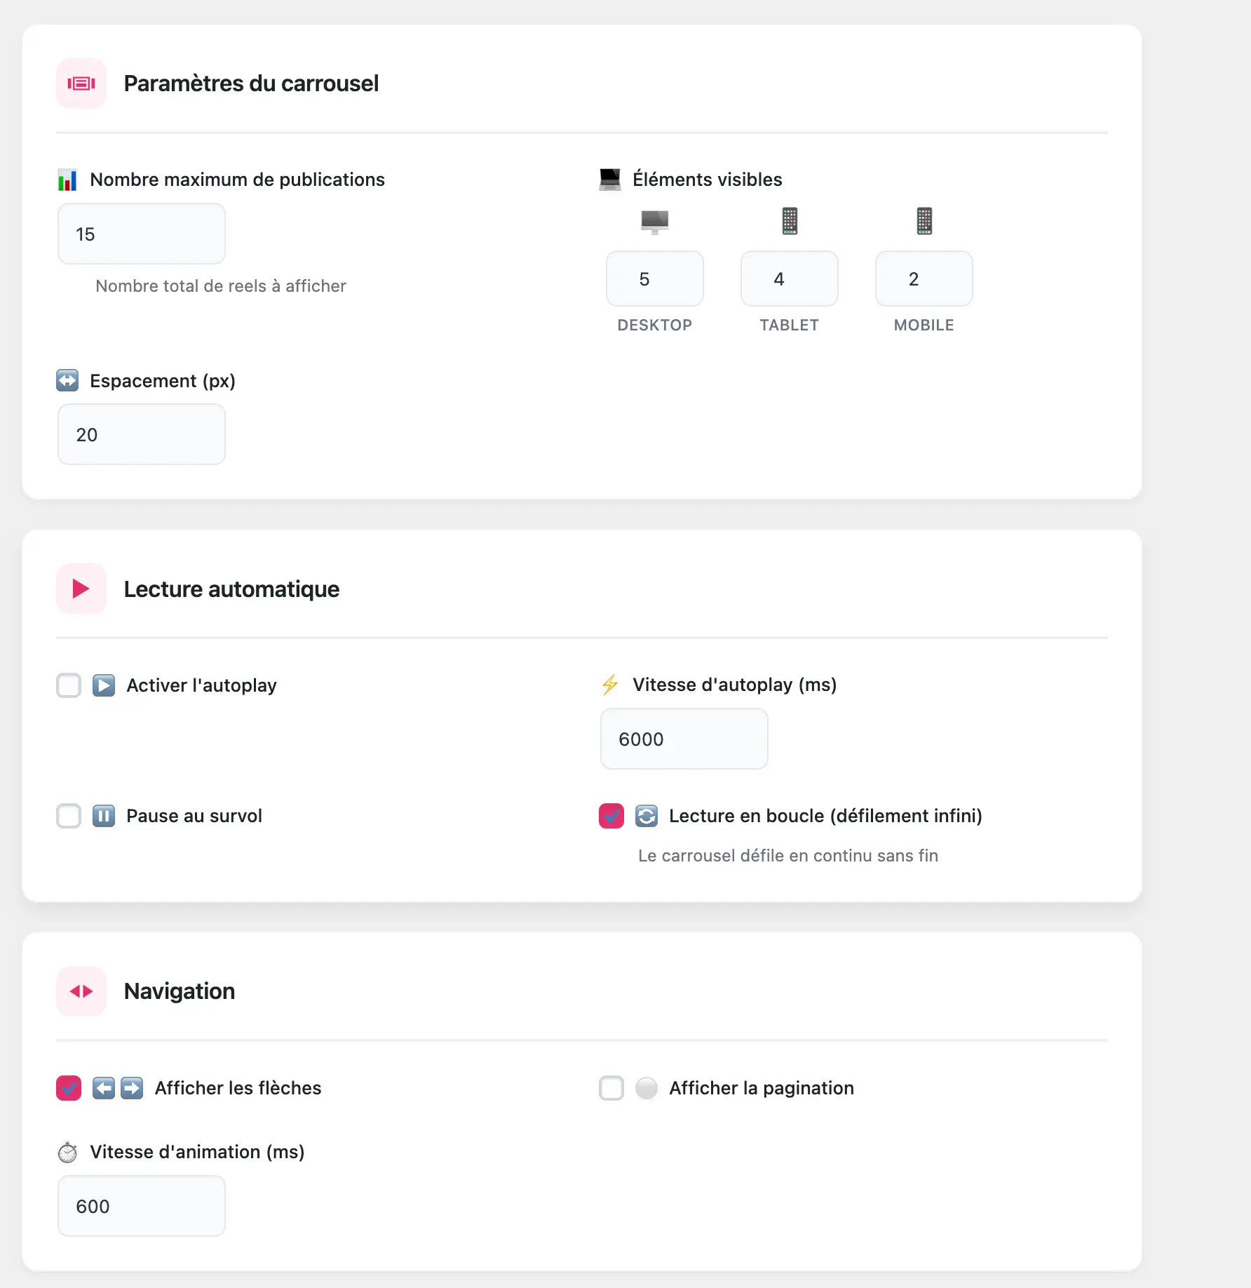Viewport: 1251px width, 1288px height.
Task: Click the mobile phone icon above Mobile field
Action: (x=924, y=222)
